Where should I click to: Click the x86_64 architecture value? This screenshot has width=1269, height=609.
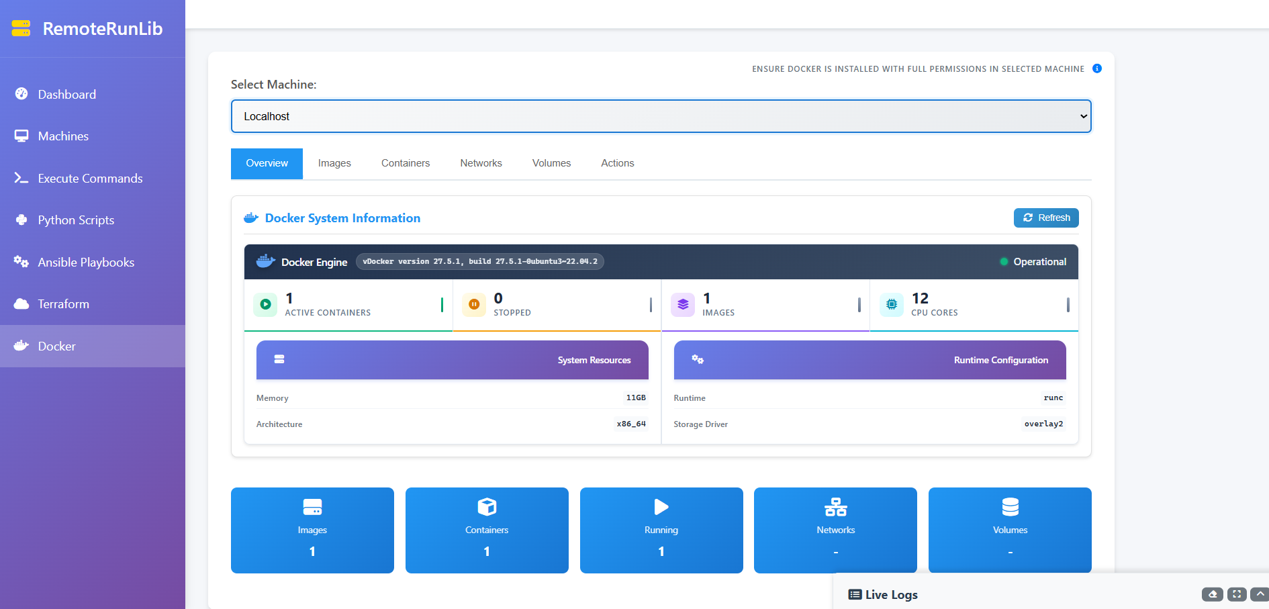(631, 424)
